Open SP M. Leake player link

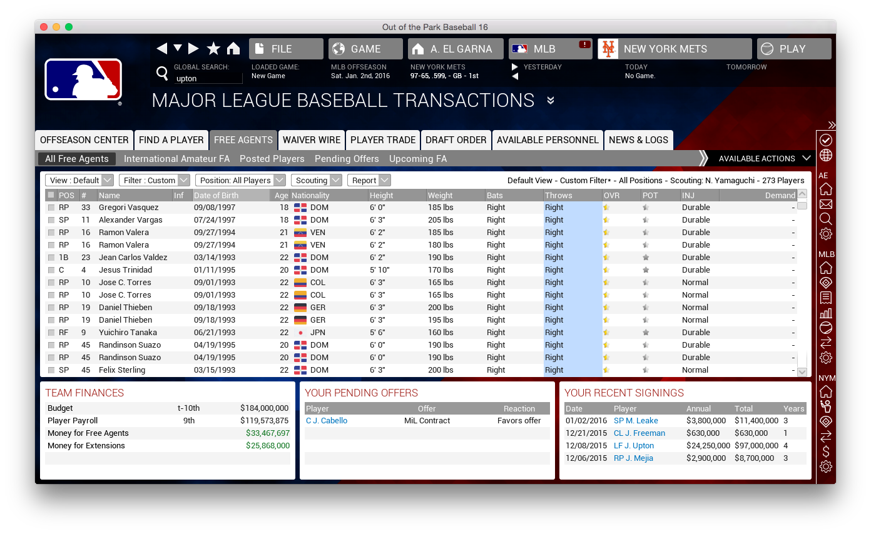pos(636,421)
